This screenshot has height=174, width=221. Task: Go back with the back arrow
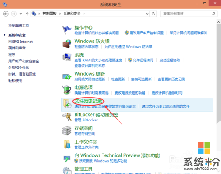click(x=6, y=14)
